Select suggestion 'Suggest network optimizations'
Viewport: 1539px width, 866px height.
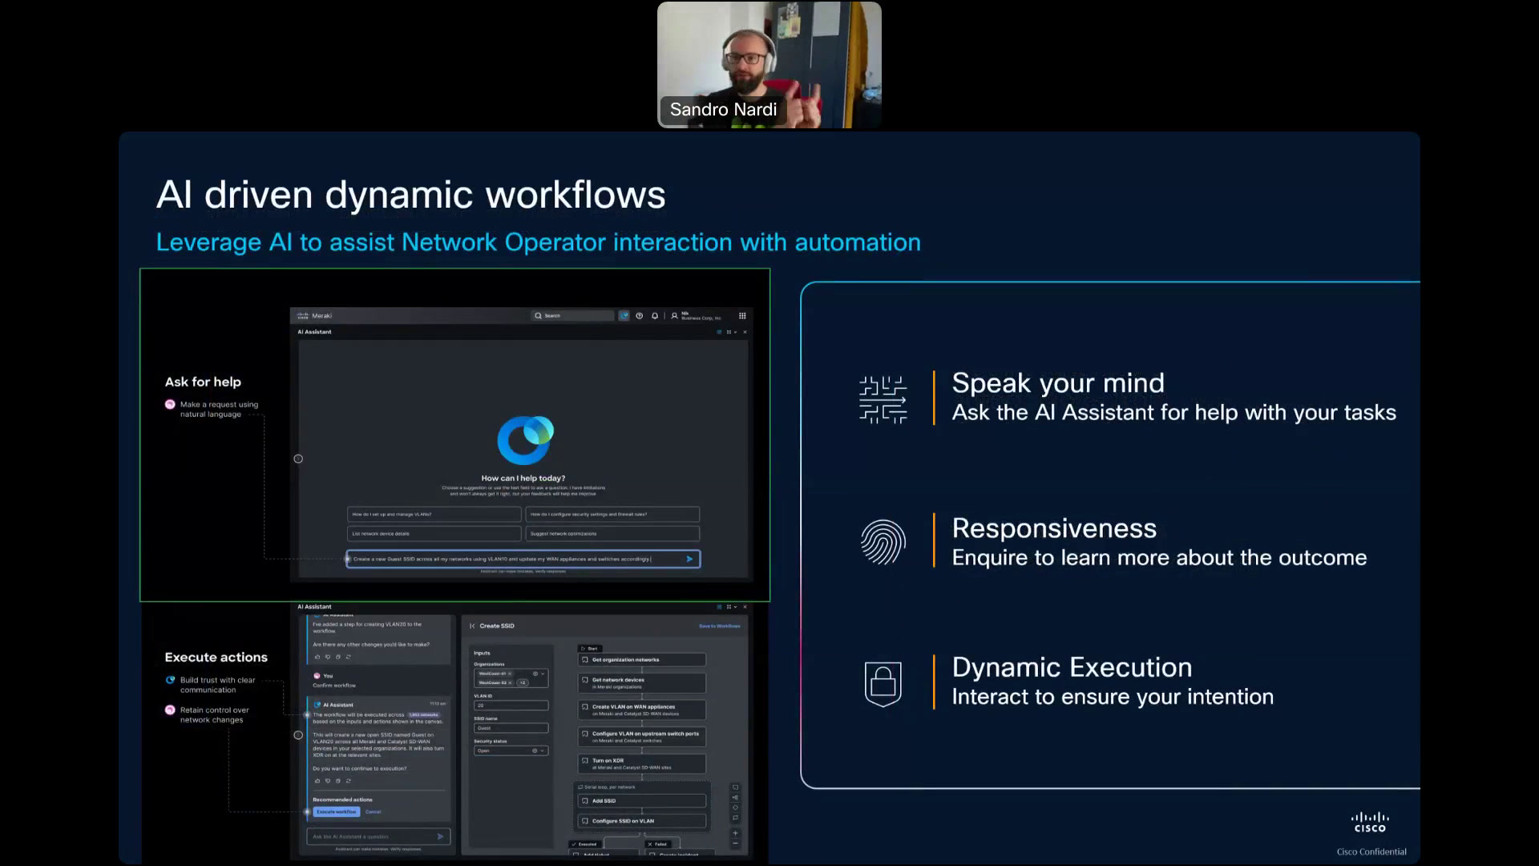click(612, 533)
